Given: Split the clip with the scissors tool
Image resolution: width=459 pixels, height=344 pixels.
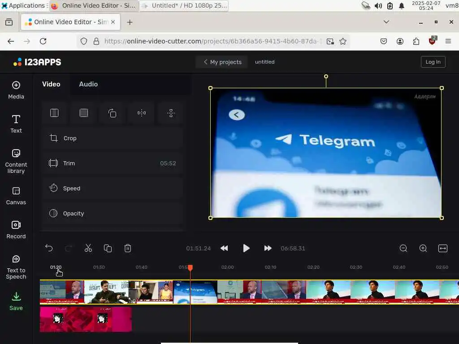Looking at the screenshot, I should (x=88, y=248).
